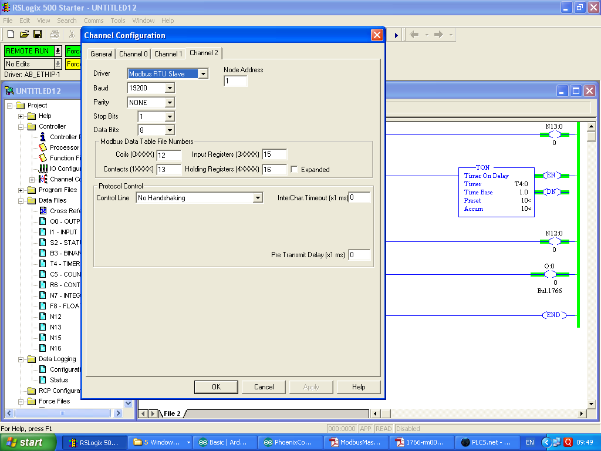This screenshot has width=601, height=451.
Task: Click Cancel in Channel Configuration
Action: click(x=264, y=387)
